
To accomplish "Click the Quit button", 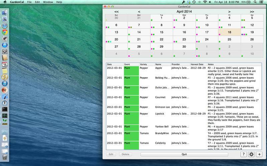I will tap(184, 154).
